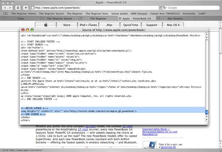Click the Google search magnifier icon
222x152 pixels.
coord(164,8)
